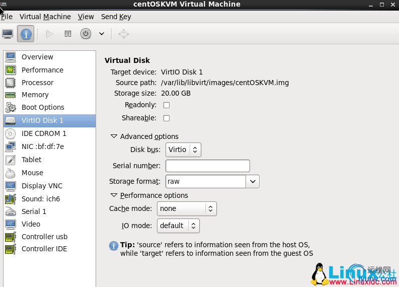399x287 pixels.
Task: Open Boot Options row label
Action: pos(43,107)
